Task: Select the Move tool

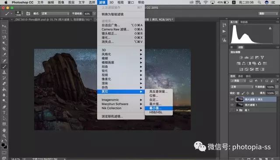Action: (x=4, y=26)
